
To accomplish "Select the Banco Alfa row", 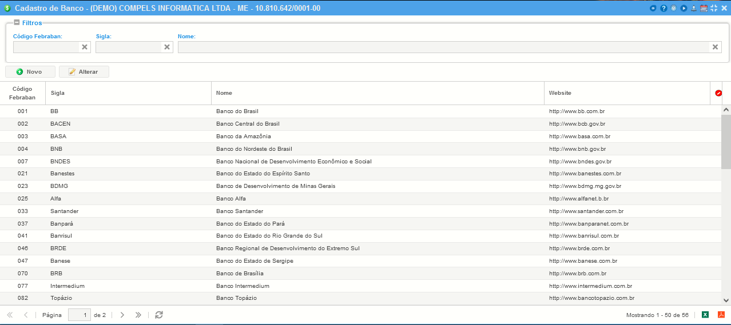I will point(360,199).
